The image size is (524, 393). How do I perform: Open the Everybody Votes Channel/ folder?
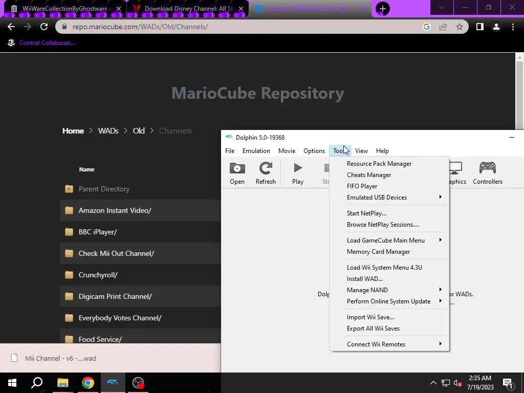(x=120, y=318)
